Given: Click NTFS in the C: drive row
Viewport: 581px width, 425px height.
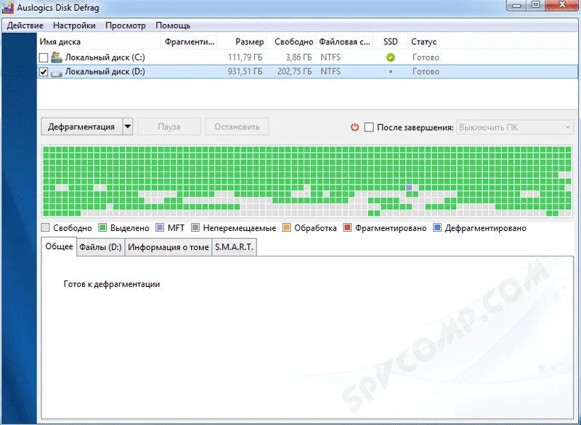Looking at the screenshot, I should point(330,57).
